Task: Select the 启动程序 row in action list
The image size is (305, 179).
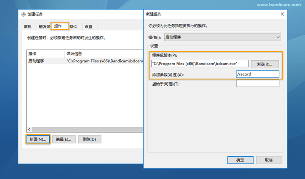Action: tap(85, 61)
